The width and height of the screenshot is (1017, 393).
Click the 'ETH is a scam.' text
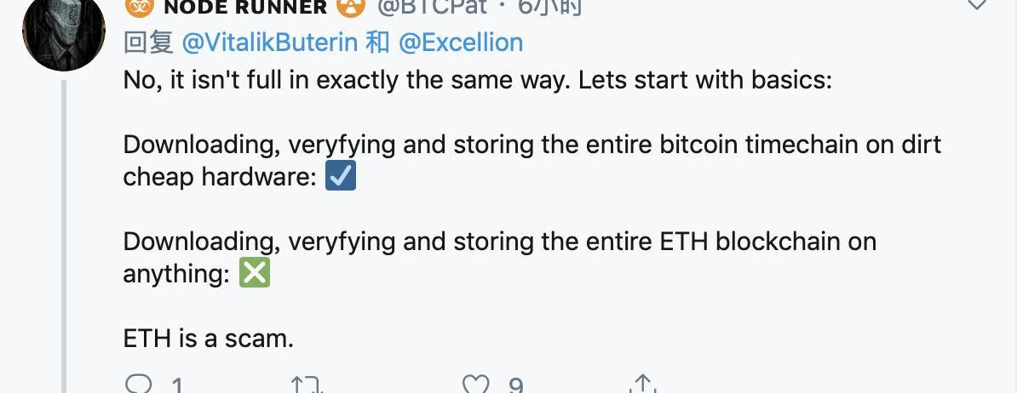click(209, 338)
